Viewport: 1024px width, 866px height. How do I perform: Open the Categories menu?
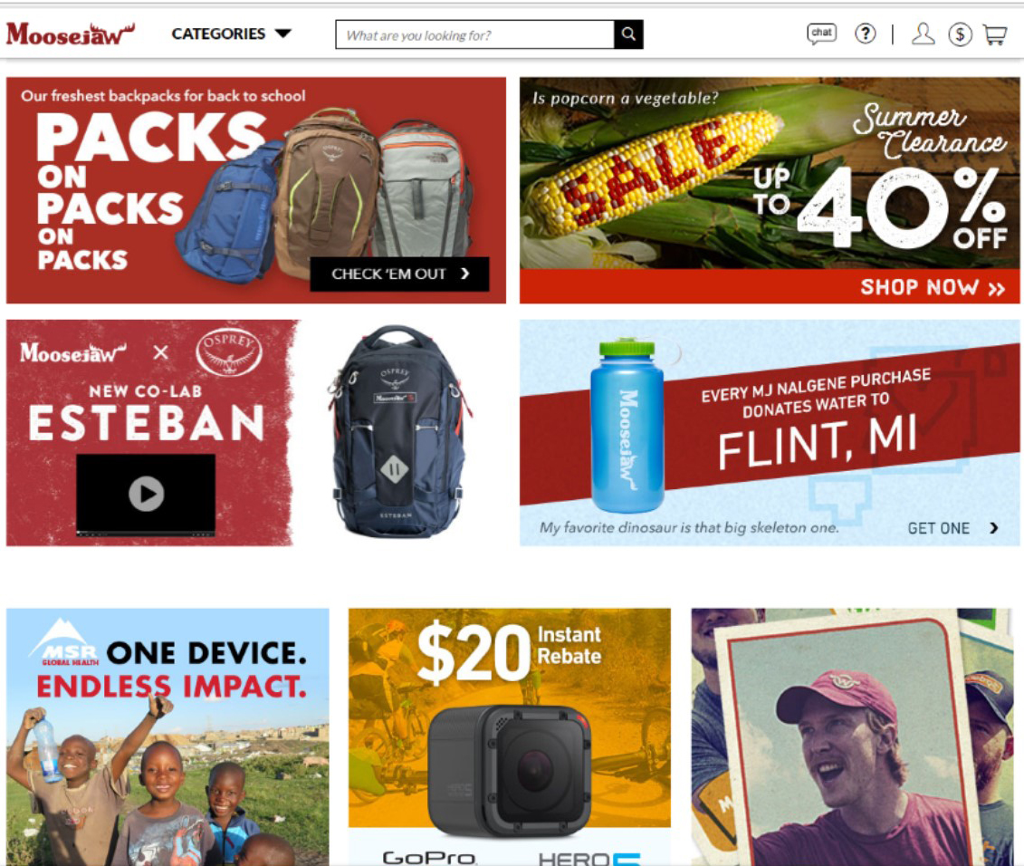point(231,34)
